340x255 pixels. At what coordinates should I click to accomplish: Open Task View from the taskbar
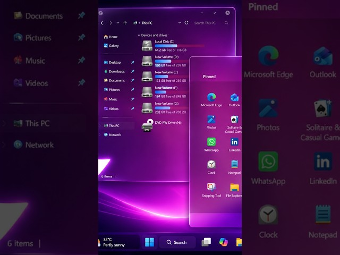tap(206, 242)
